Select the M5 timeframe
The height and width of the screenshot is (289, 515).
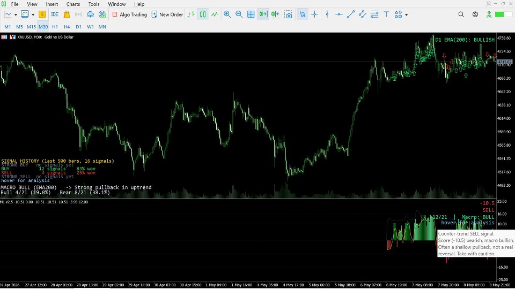click(x=19, y=27)
